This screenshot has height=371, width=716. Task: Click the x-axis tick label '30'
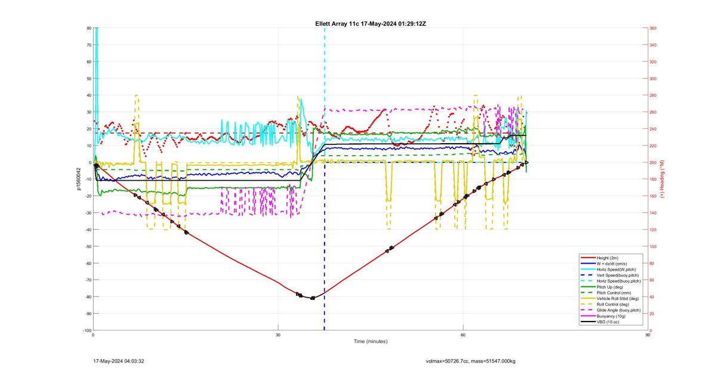(278, 335)
